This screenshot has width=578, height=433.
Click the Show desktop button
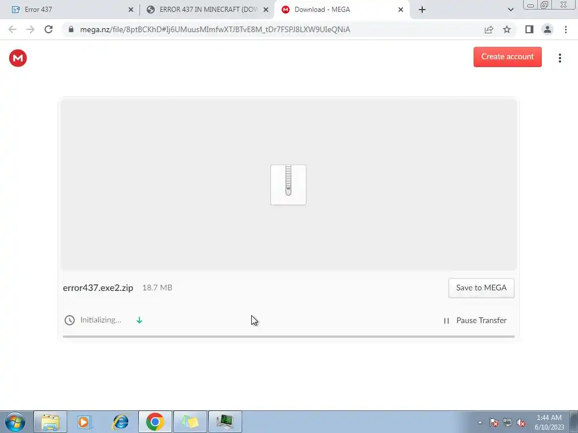(573, 422)
